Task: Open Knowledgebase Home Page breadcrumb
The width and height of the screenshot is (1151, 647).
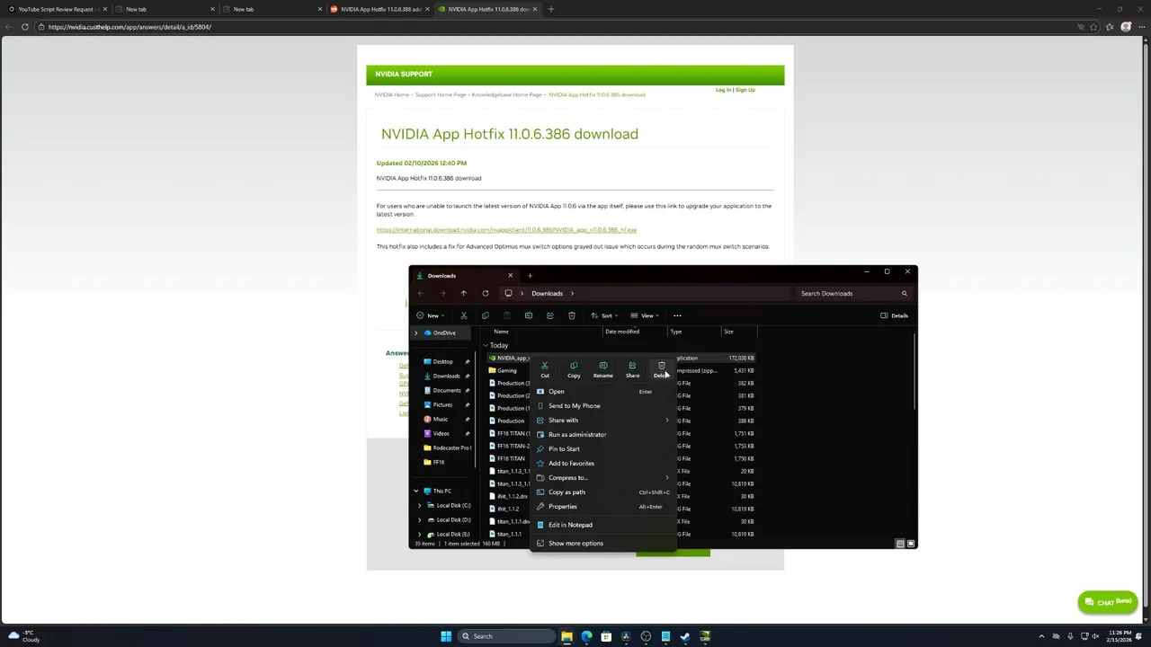Action: 506,94
